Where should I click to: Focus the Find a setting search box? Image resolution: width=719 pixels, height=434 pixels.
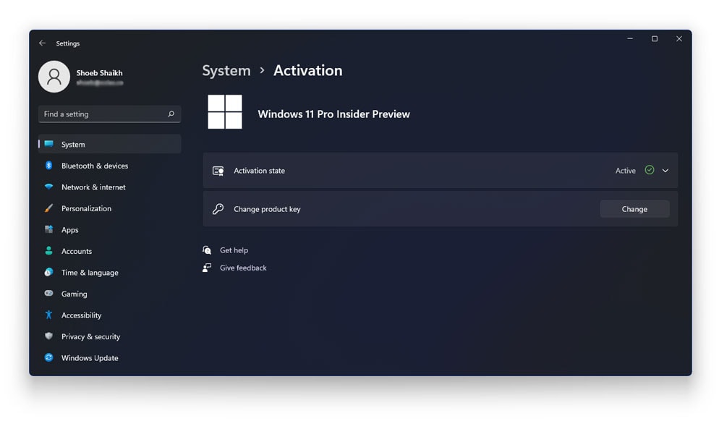(110, 114)
